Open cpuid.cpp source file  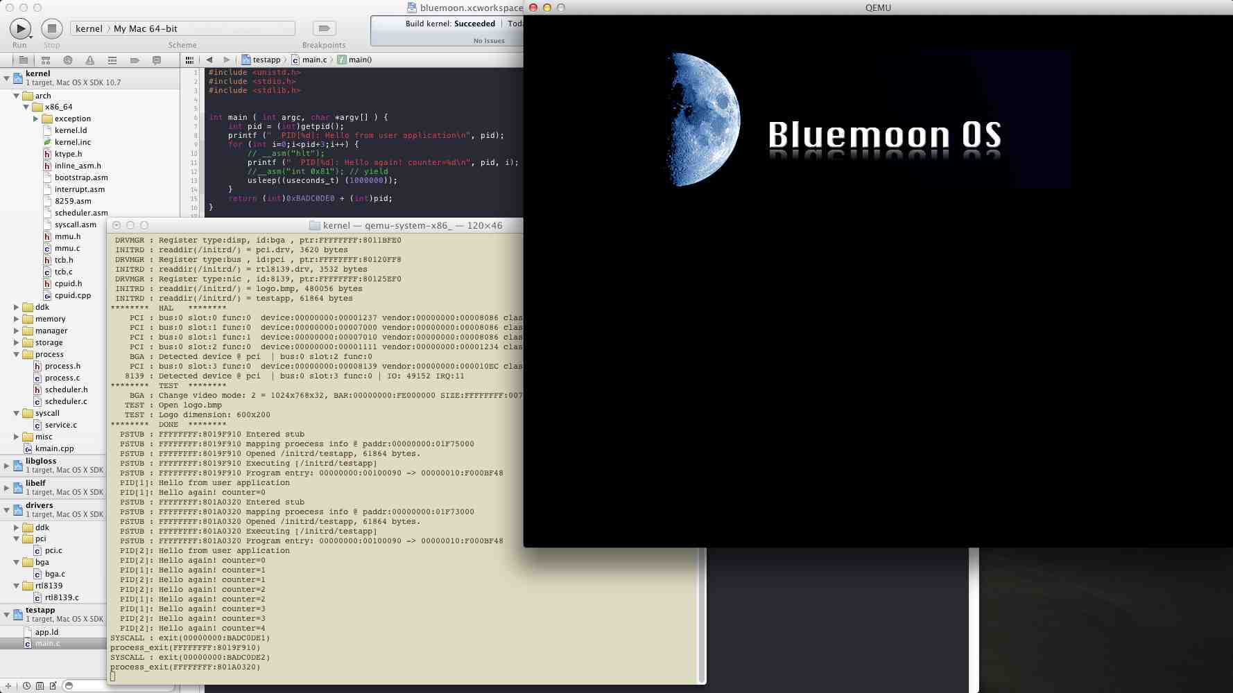point(67,295)
